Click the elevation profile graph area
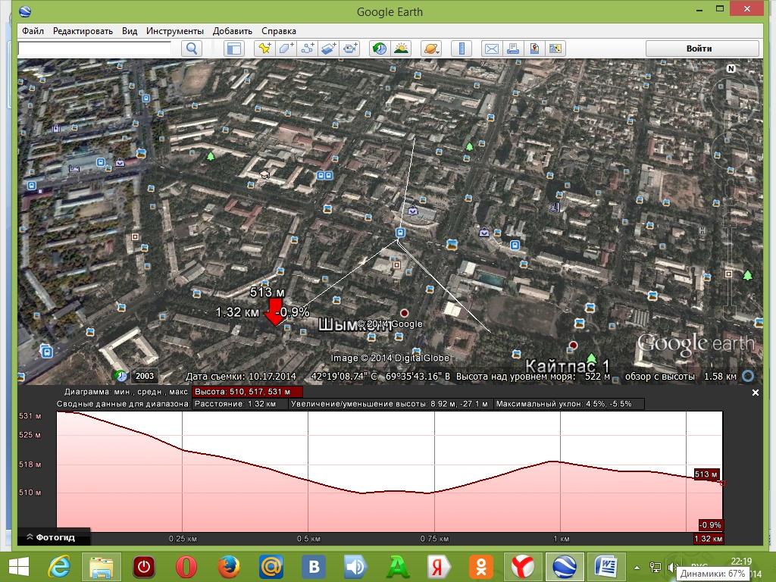The width and height of the screenshot is (776, 582). [390, 471]
